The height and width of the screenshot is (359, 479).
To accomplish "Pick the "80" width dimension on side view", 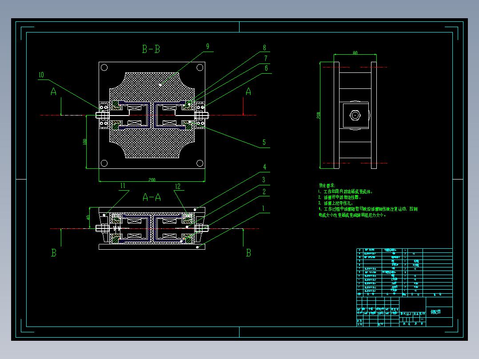I will pos(355,53).
